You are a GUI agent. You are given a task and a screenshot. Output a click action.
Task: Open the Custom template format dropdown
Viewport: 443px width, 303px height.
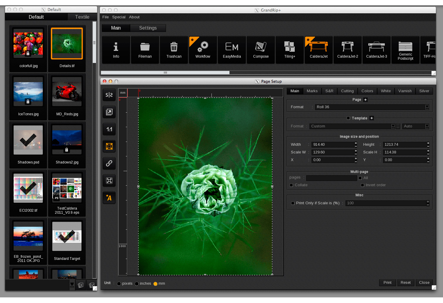[393, 126]
